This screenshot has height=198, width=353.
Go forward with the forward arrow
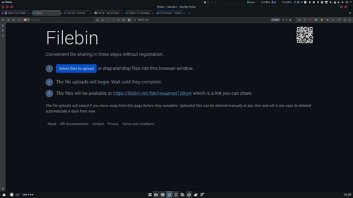pyautogui.click(x=113, y=20)
